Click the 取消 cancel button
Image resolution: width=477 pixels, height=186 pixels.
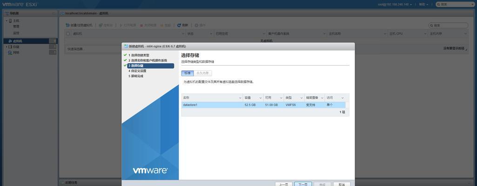point(342,184)
